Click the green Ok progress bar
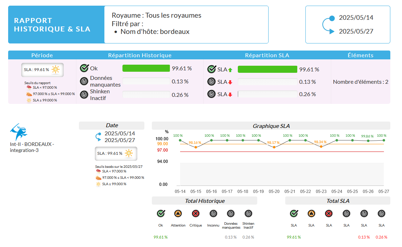Image resolution: width=402 pixels, height=247 pixels. point(146,69)
